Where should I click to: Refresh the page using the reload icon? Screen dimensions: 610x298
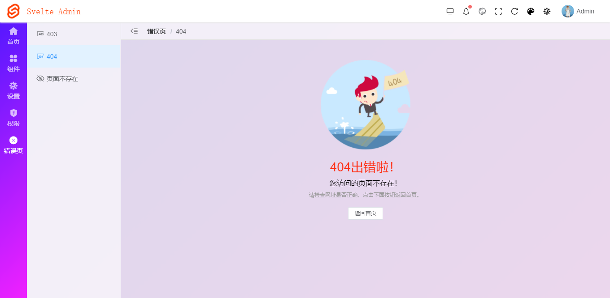point(514,11)
